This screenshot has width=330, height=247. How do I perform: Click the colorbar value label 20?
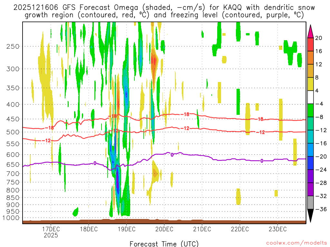319,38
